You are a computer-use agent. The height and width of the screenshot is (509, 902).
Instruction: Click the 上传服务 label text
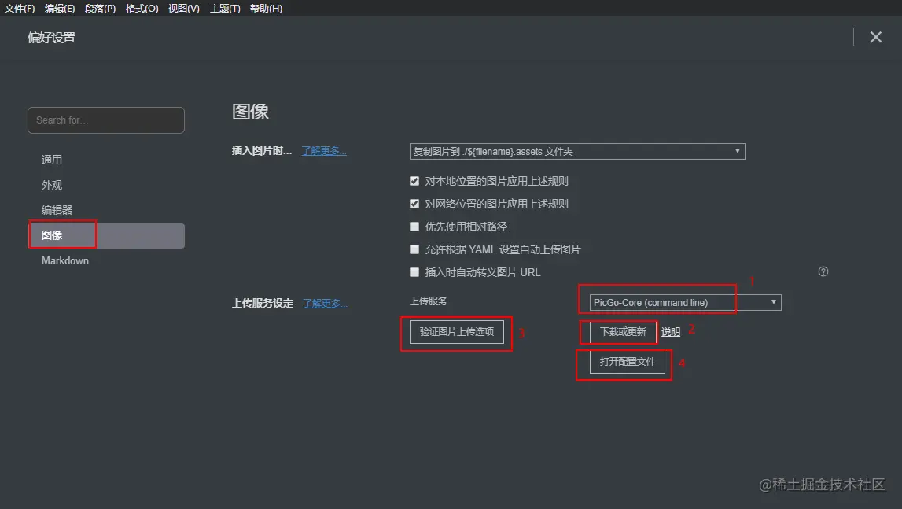coord(429,301)
